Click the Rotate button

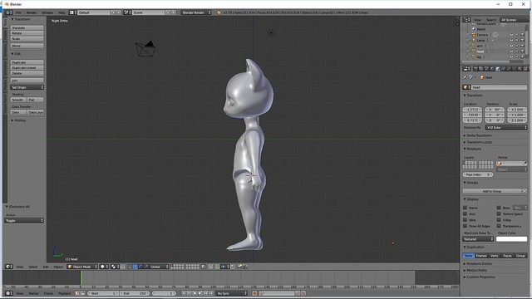pyautogui.click(x=27, y=33)
